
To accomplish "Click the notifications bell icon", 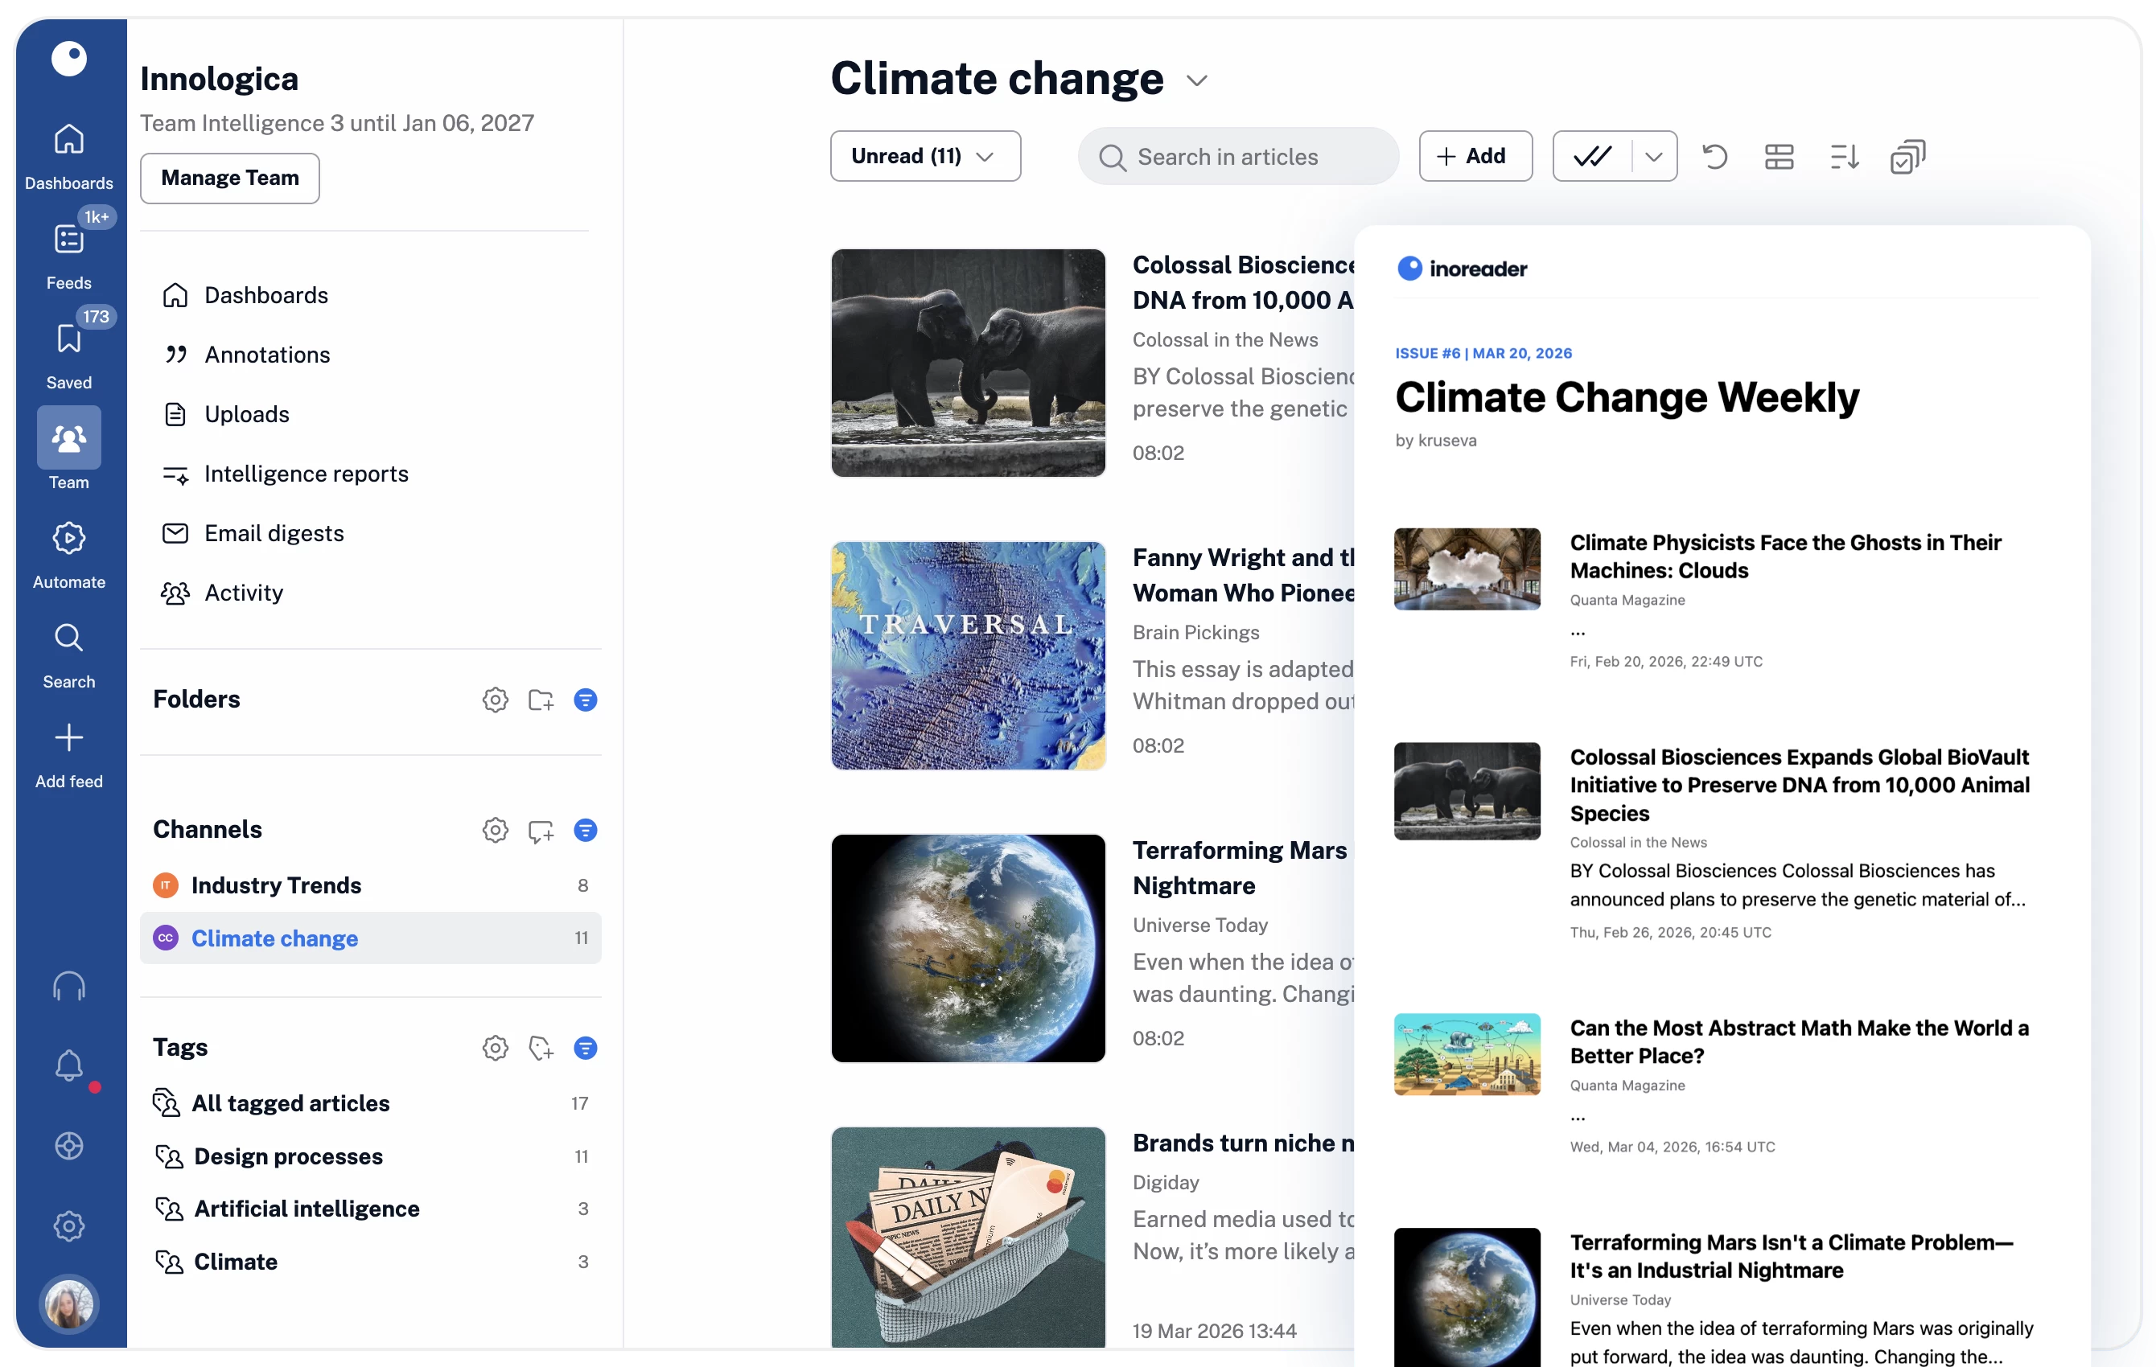I will [69, 1065].
